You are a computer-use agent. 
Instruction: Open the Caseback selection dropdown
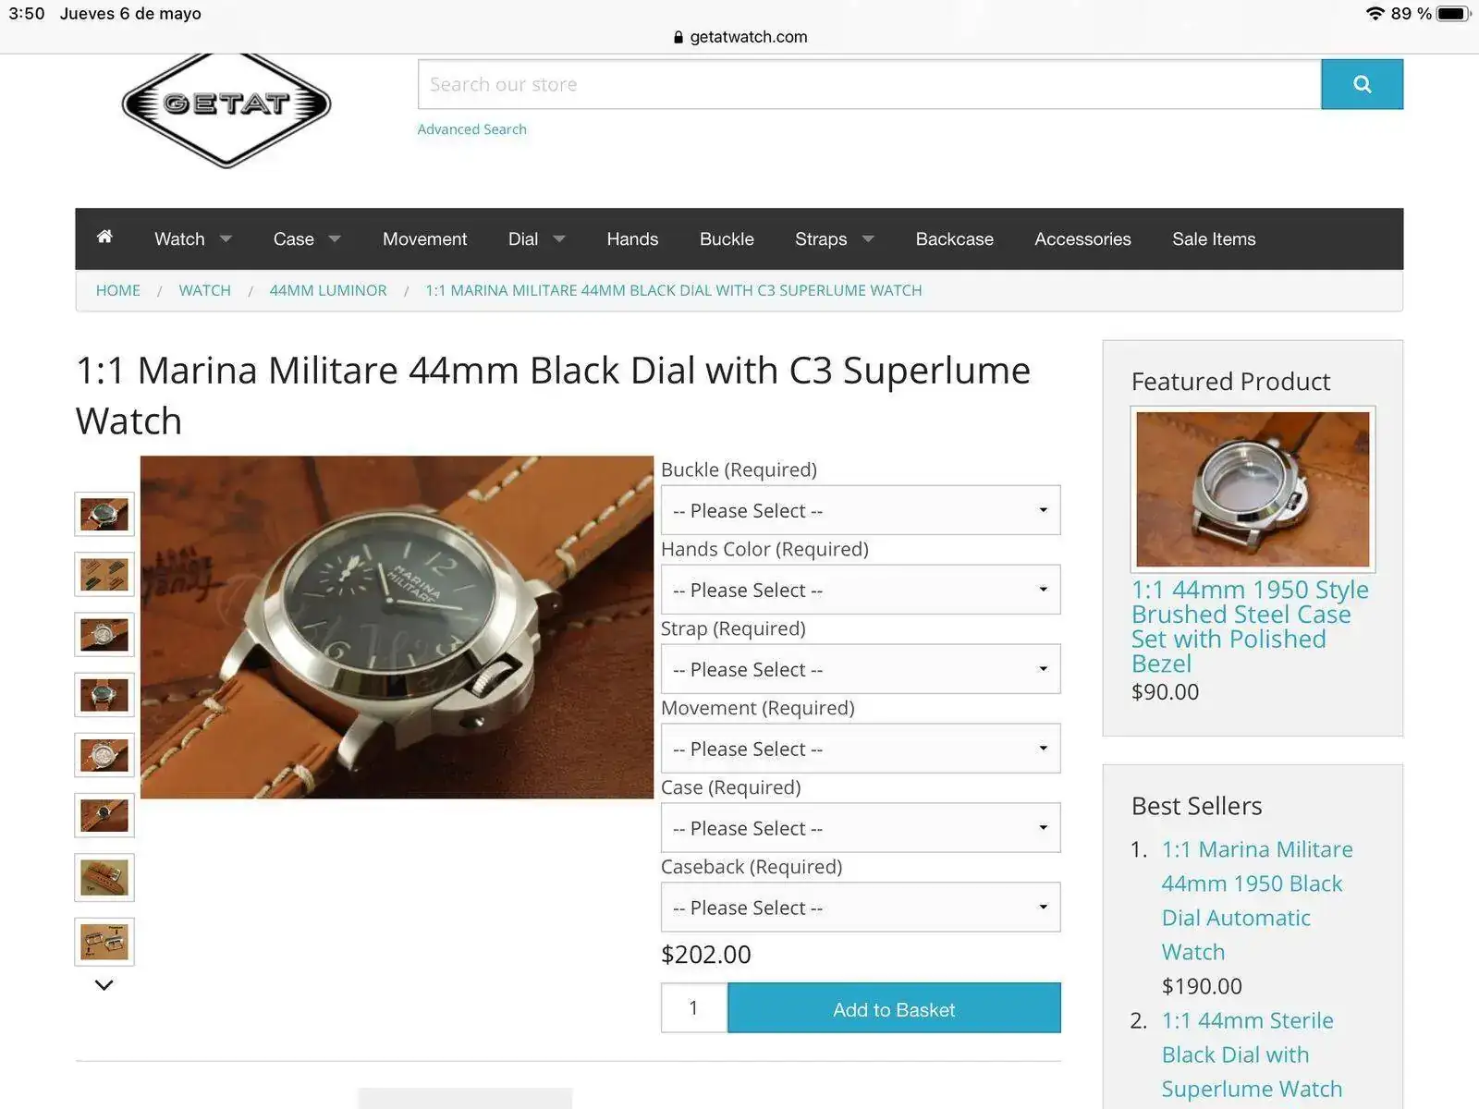(x=861, y=908)
